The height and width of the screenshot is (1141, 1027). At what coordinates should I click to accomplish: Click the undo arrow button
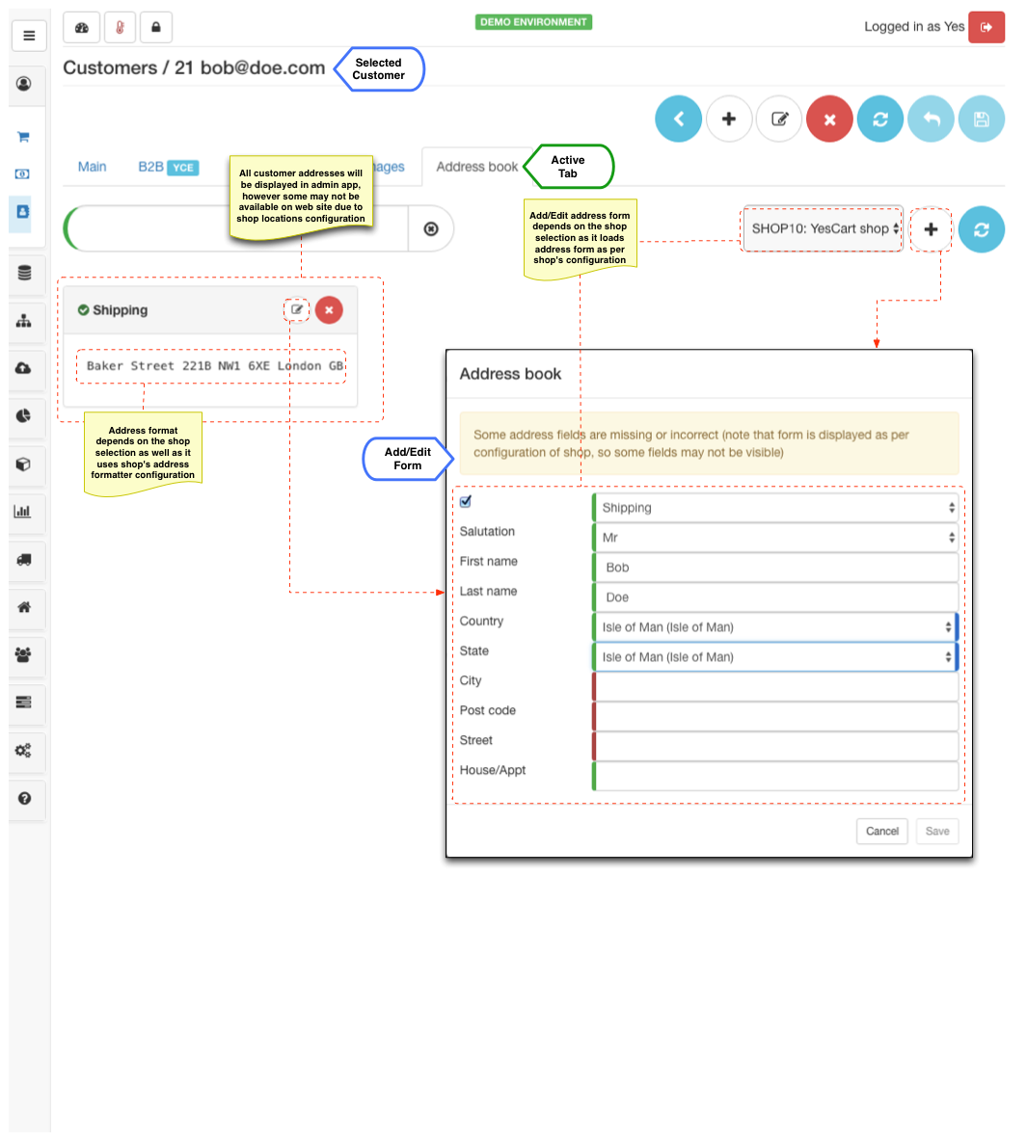[x=931, y=119]
